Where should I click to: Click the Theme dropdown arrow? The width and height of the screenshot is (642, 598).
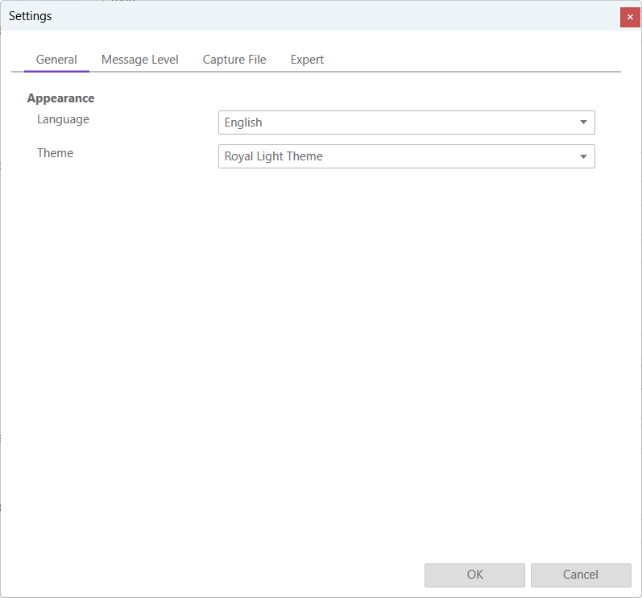tap(583, 156)
